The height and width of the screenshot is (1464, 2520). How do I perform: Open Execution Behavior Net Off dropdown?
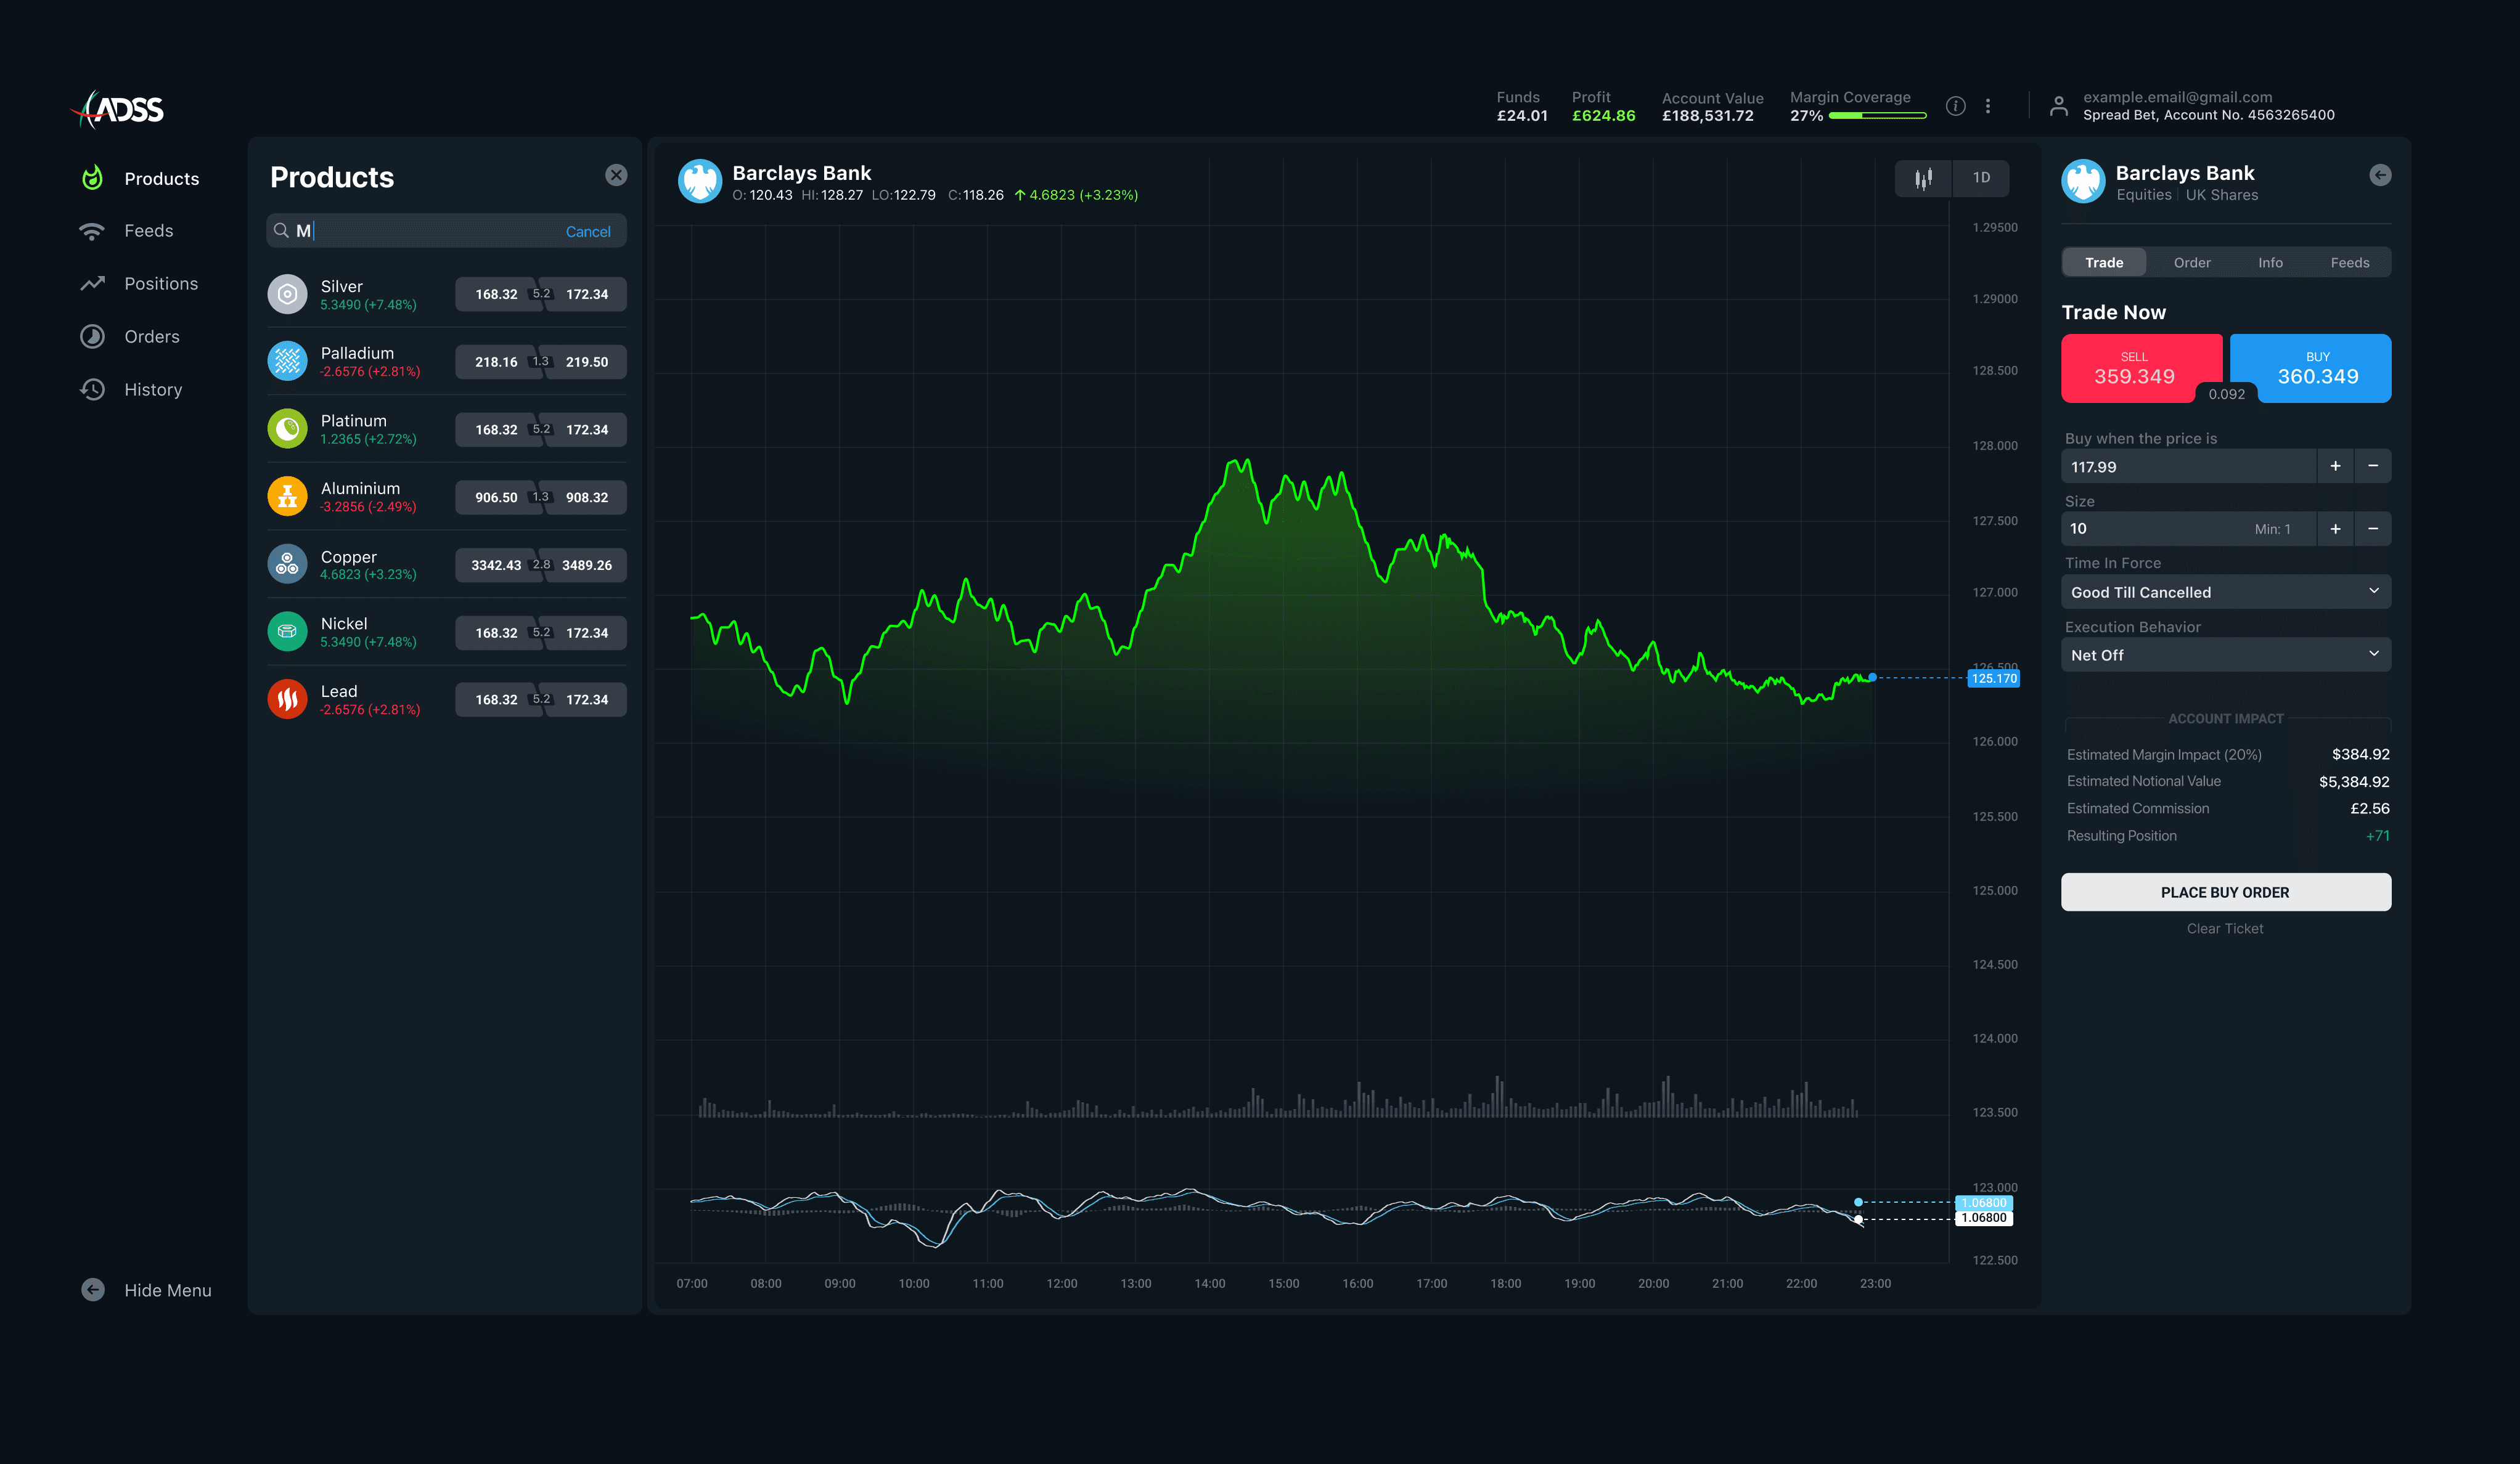coord(2225,654)
